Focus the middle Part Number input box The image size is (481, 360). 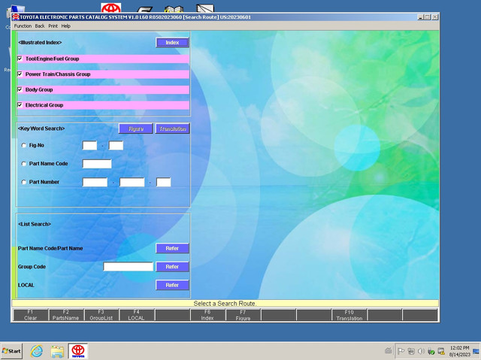point(132,182)
